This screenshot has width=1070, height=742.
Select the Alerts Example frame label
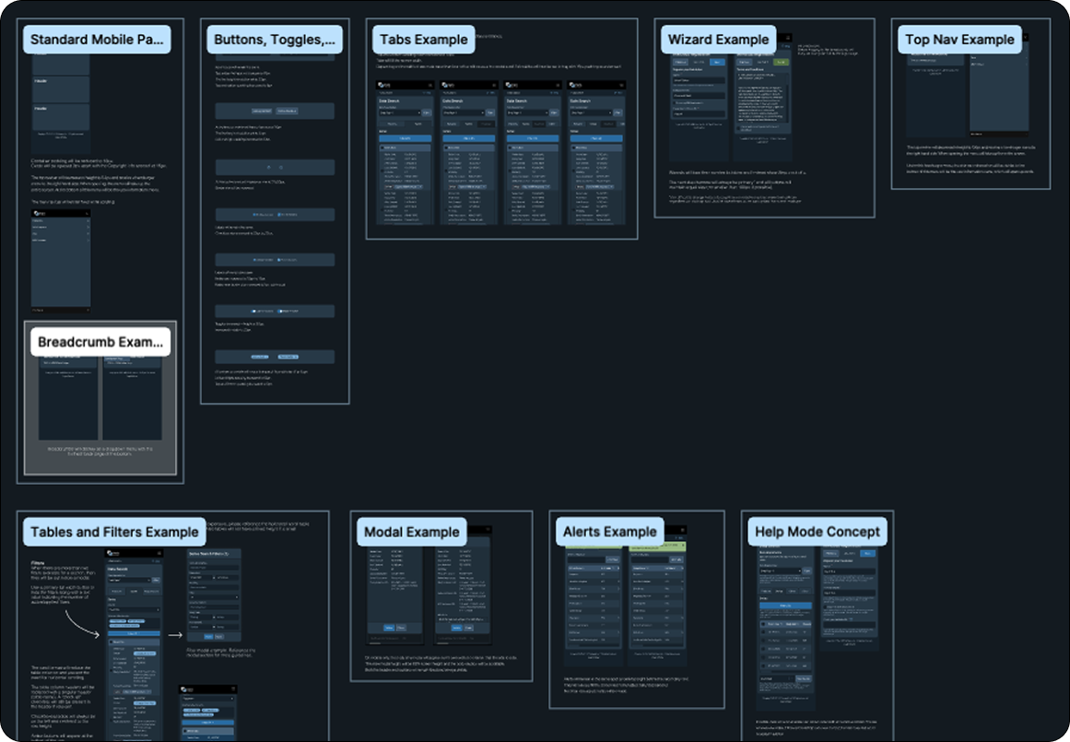(609, 532)
